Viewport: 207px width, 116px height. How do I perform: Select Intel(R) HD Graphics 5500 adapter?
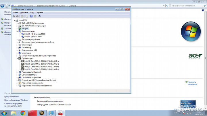(x=34, y=34)
